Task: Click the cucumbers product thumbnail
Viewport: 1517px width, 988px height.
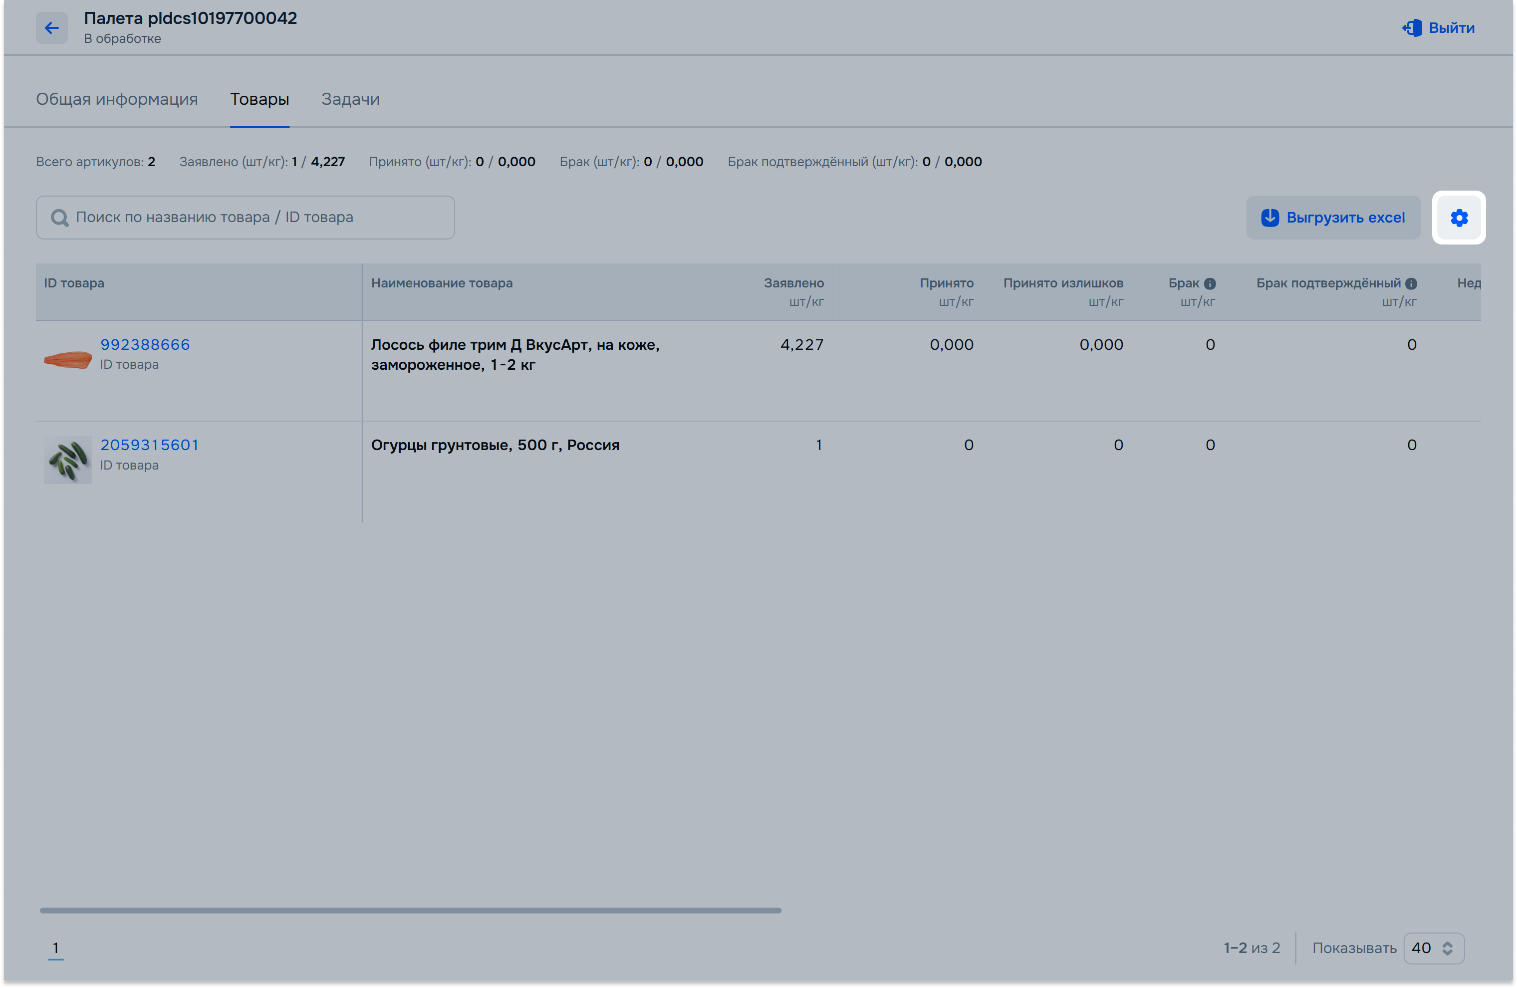Action: point(67,460)
